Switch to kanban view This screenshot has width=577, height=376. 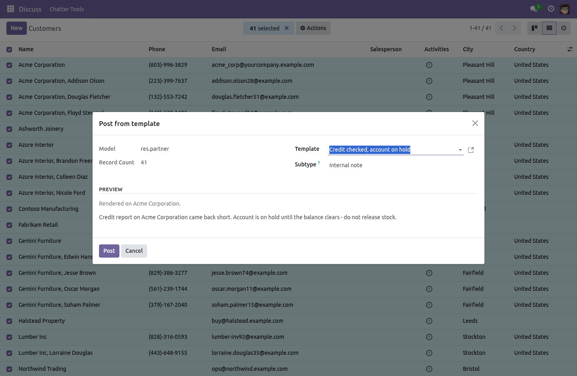[x=535, y=28]
